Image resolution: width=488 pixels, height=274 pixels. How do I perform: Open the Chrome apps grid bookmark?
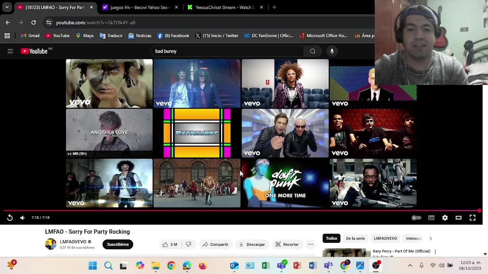pyautogui.click(x=7, y=35)
